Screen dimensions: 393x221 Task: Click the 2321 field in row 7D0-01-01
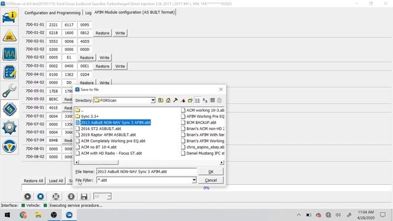pos(53,25)
